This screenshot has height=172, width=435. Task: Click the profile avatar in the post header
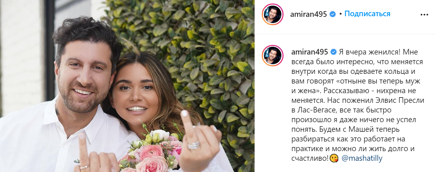click(x=272, y=14)
